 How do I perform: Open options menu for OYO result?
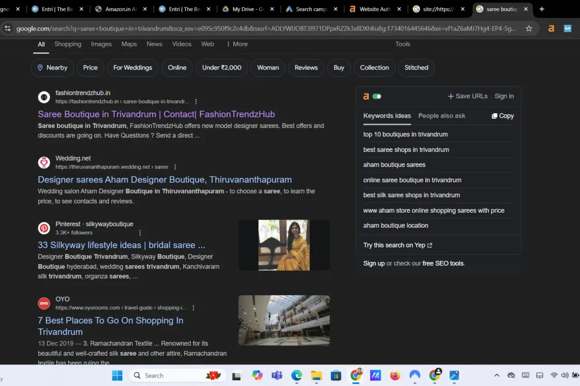pos(193,308)
